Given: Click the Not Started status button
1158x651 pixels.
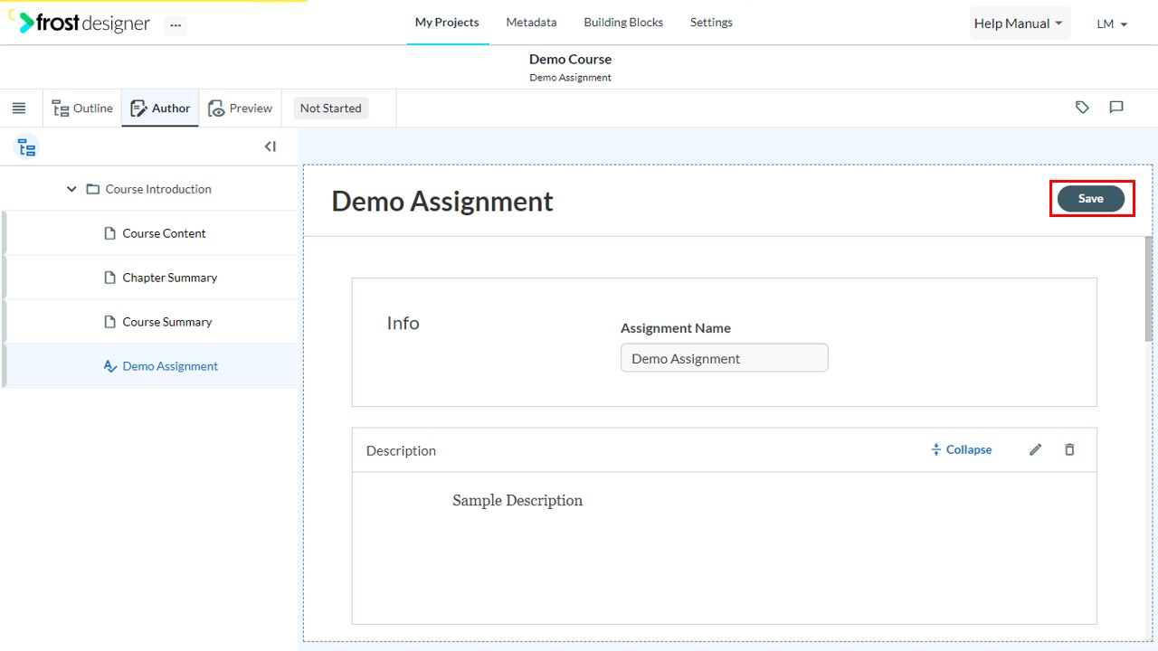Looking at the screenshot, I should (330, 108).
